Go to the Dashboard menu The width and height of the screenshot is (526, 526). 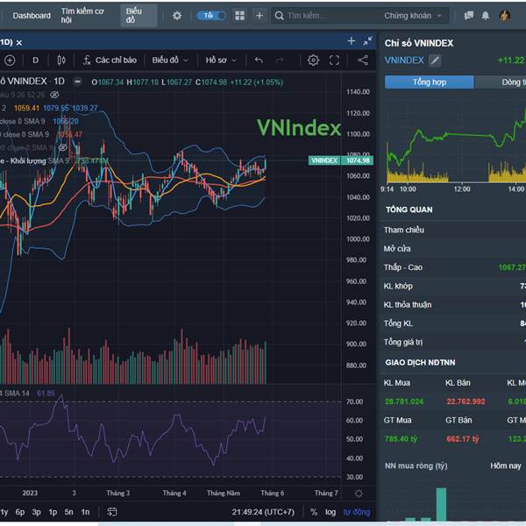pyautogui.click(x=32, y=16)
